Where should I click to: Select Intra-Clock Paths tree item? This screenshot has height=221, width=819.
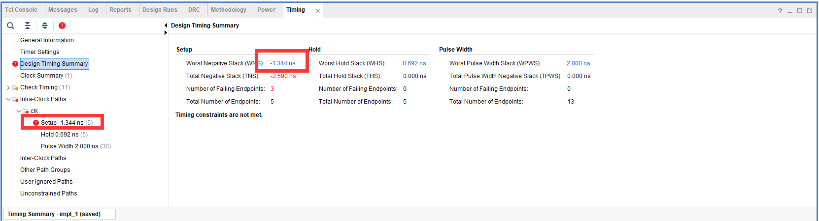pos(43,99)
